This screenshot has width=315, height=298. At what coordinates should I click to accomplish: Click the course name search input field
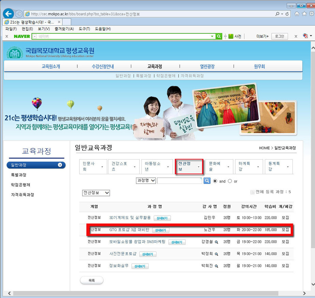pos(179,181)
